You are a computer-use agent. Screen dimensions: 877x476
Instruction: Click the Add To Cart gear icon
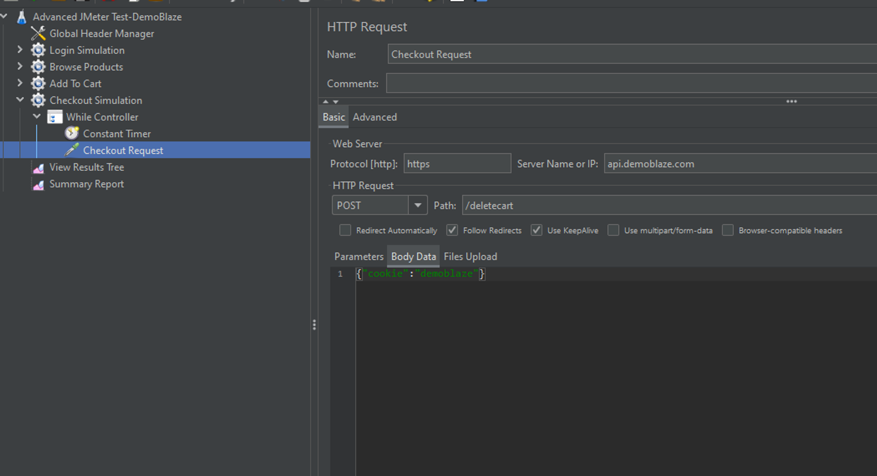click(x=38, y=84)
